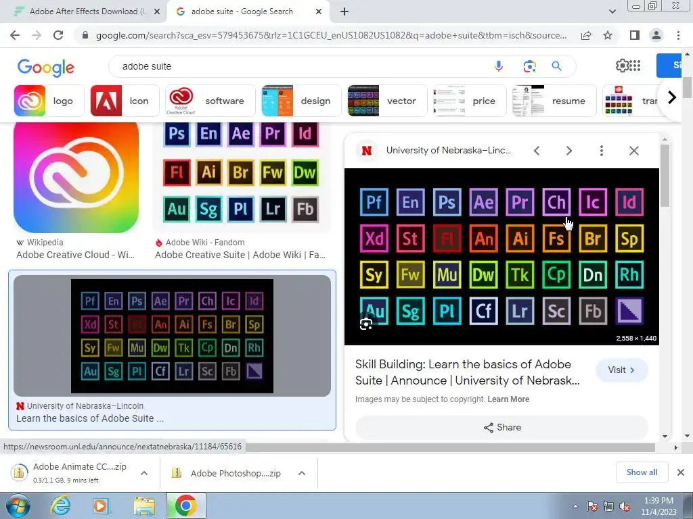The image size is (693, 519).
Task: Open Learn the basics of Adobe Suite title
Action: (x=90, y=418)
